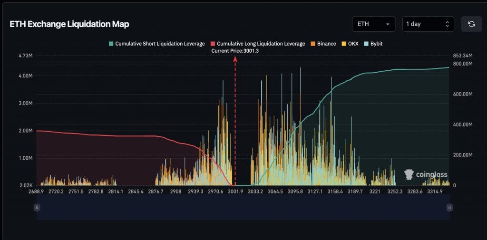Click the 400.00M right axis label

pos(462,125)
